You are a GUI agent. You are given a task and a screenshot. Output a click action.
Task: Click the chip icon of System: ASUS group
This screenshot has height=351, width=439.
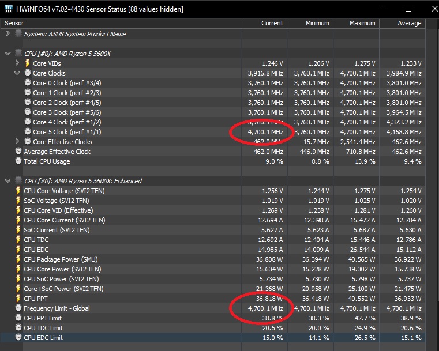point(18,33)
